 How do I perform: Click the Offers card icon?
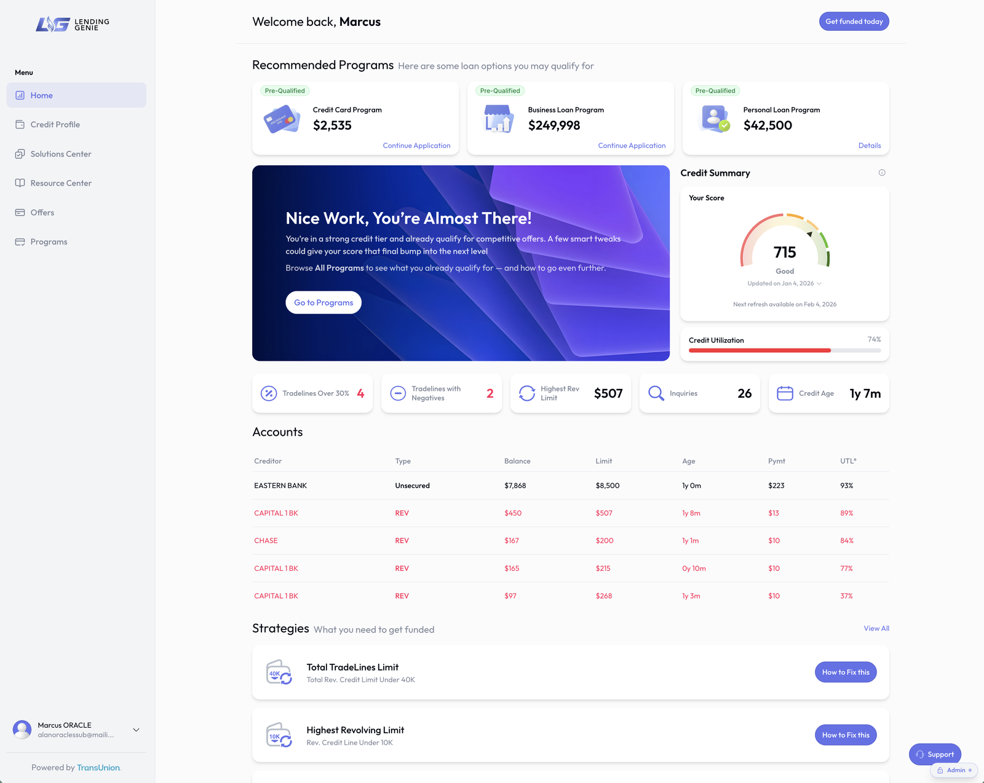pos(20,213)
